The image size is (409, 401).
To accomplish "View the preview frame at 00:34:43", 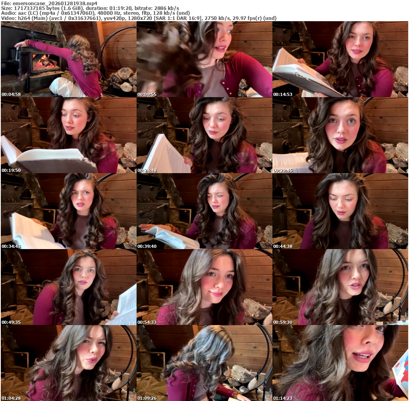I will click(x=69, y=211).
